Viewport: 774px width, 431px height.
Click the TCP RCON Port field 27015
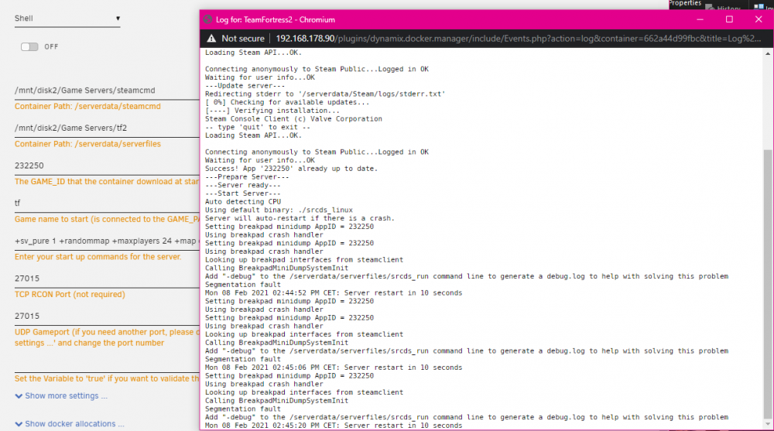click(107, 279)
